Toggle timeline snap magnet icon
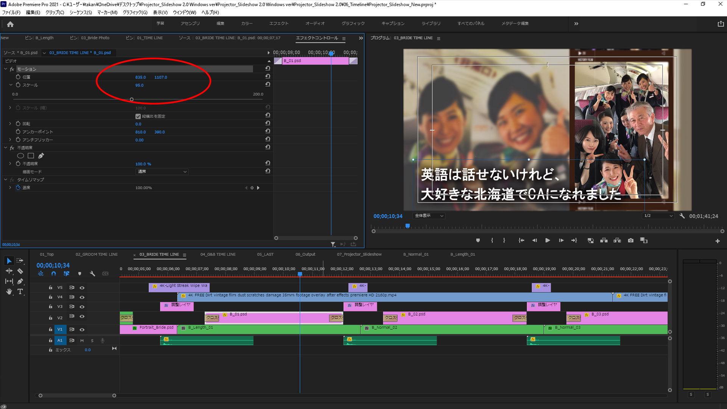This screenshot has height=409, width=727. coord(53,273)
